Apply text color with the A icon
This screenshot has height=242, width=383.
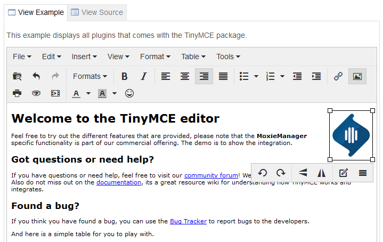pyautogui.click(x=76, y=93)
